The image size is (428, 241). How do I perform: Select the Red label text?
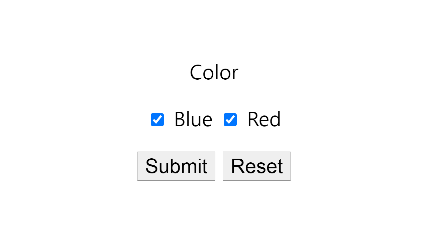click(264, 119)
